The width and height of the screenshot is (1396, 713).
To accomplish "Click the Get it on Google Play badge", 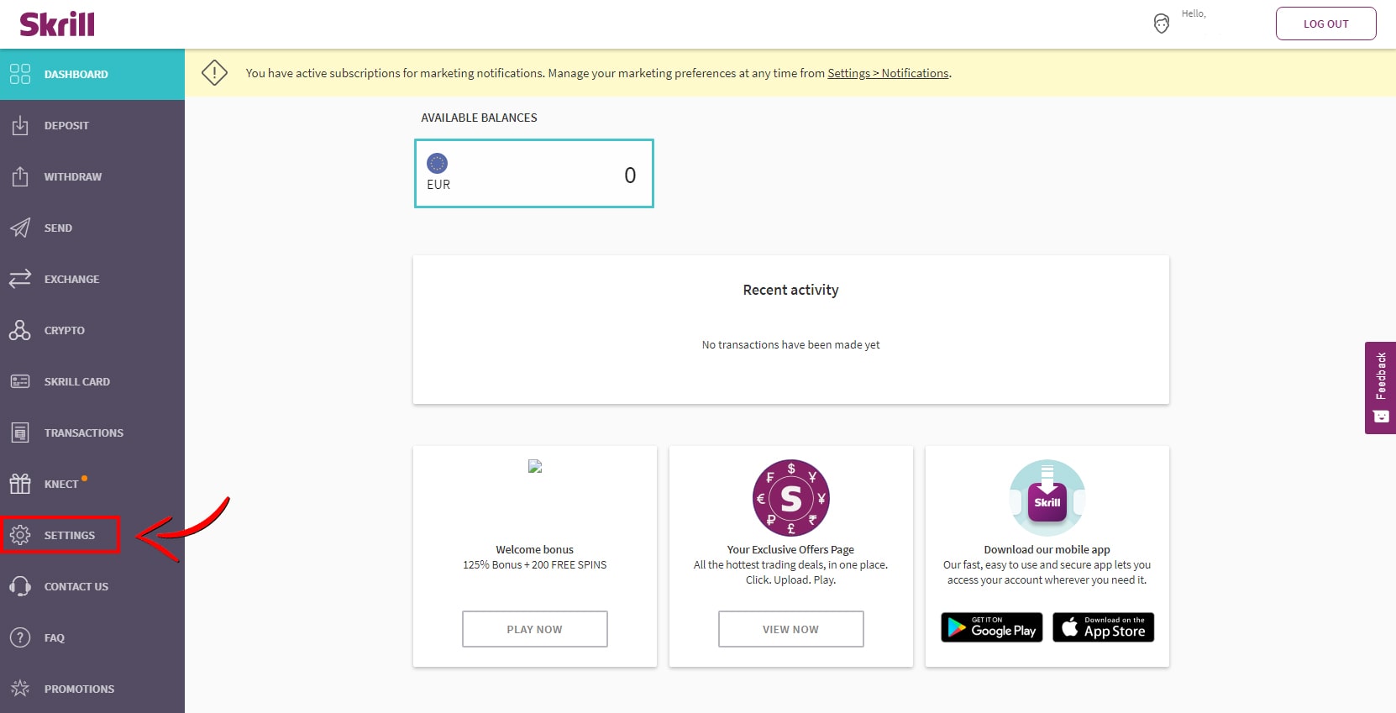I will [992, 627].
